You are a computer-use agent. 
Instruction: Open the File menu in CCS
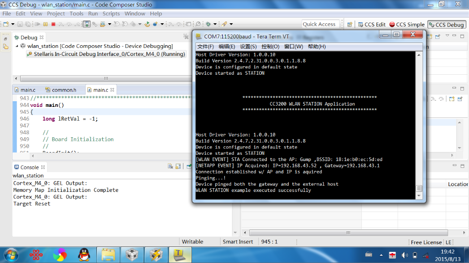click(x=7, y=13)
